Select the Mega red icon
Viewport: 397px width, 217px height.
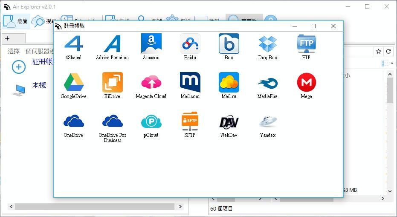click(x=306, y=83)
